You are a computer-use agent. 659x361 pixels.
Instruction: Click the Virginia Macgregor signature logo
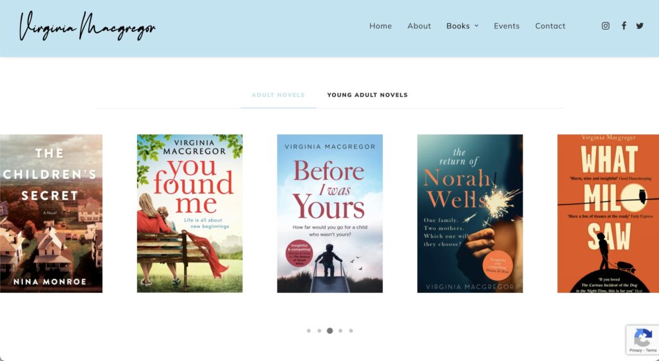point(88,26)
